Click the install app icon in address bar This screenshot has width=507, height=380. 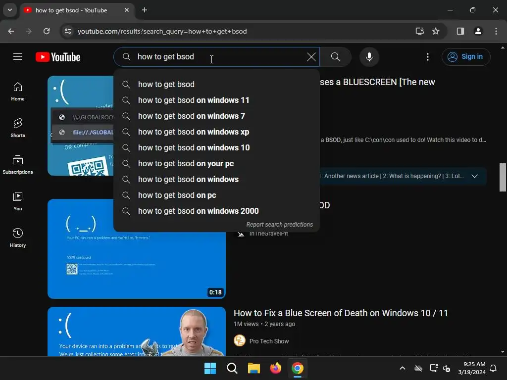(x=420, y=31)
